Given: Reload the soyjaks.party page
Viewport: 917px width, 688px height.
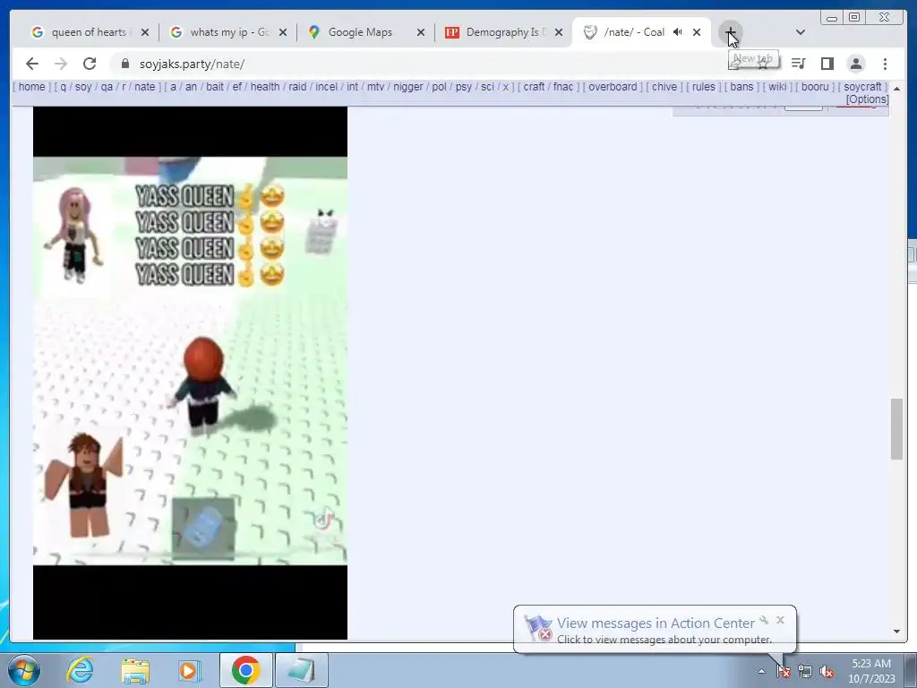Looking at the screenshot, I should (x=90, y=64).
